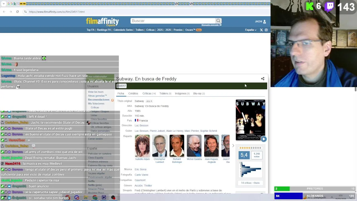
Task: Open Calendario Series menu item
Action: click(123, 30)
